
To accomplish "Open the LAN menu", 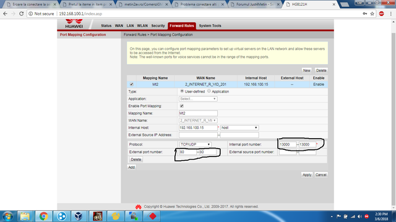I will point(130,26).
